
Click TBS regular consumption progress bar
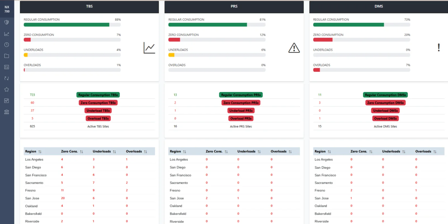point(72,25)
